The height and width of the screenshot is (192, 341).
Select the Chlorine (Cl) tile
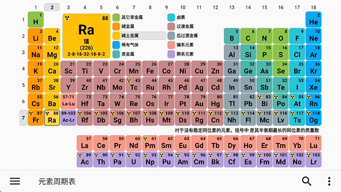pos(297,52)
